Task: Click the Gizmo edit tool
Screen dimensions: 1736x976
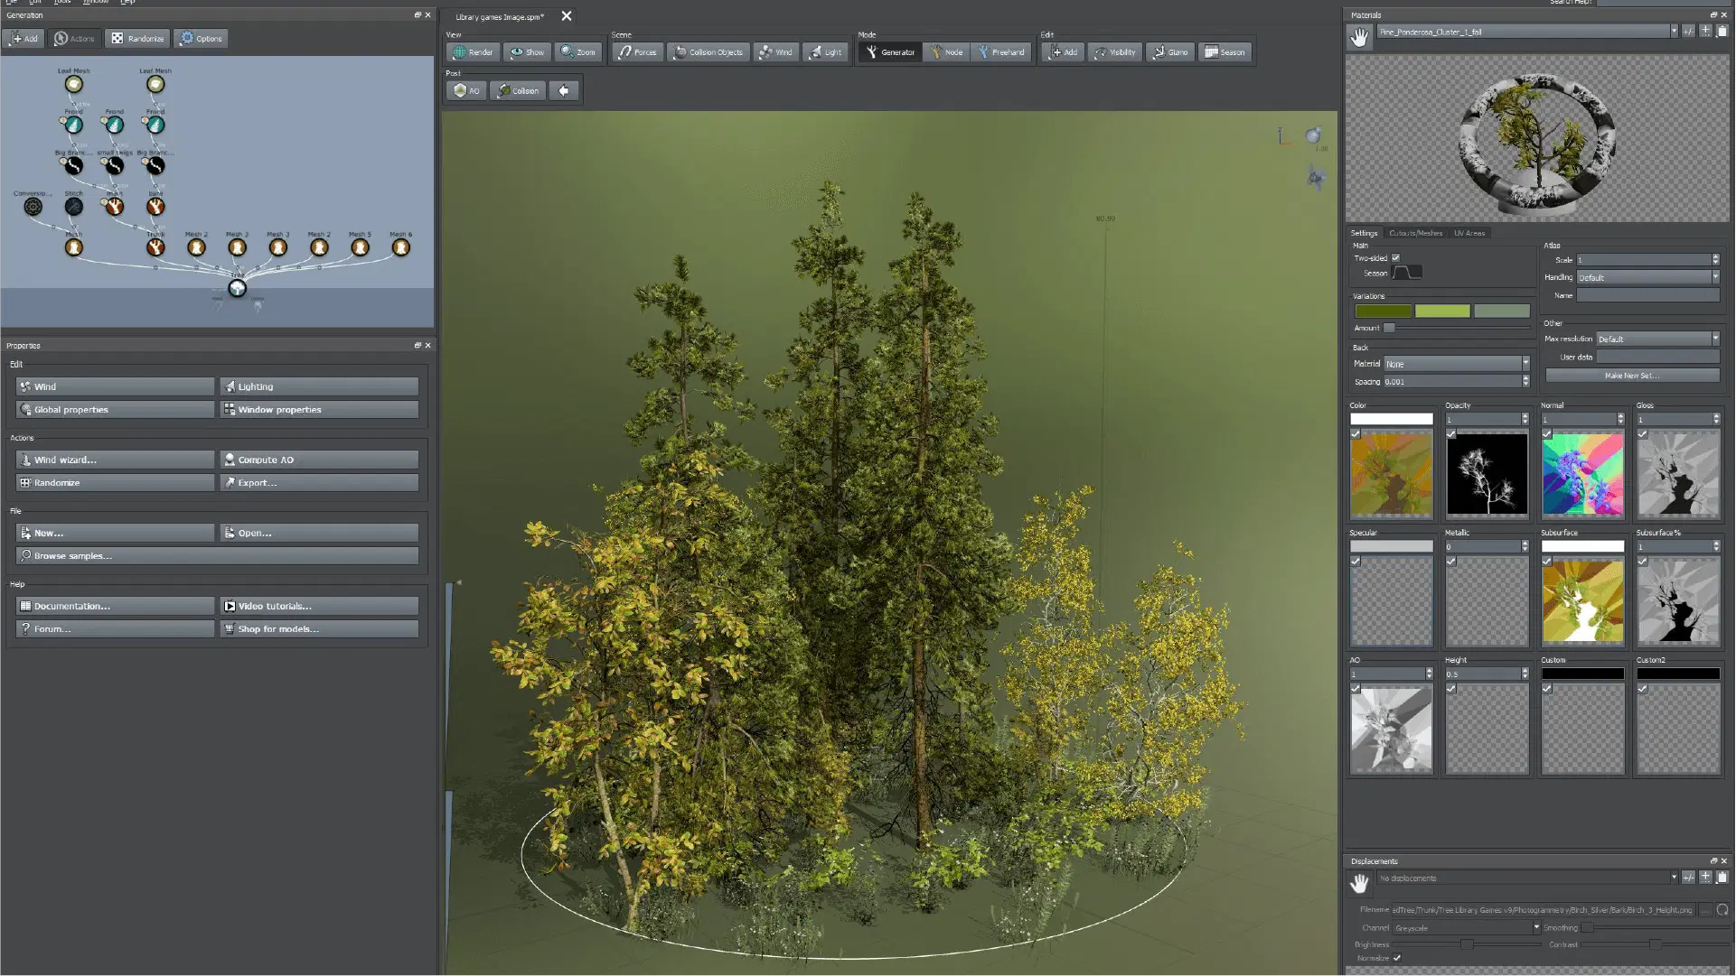Action: click(1170, 52)
